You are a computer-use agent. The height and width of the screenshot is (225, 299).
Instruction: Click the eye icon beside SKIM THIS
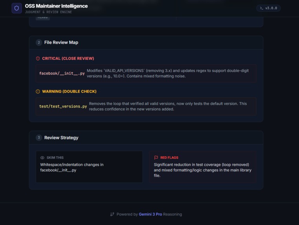click(42, 157)
